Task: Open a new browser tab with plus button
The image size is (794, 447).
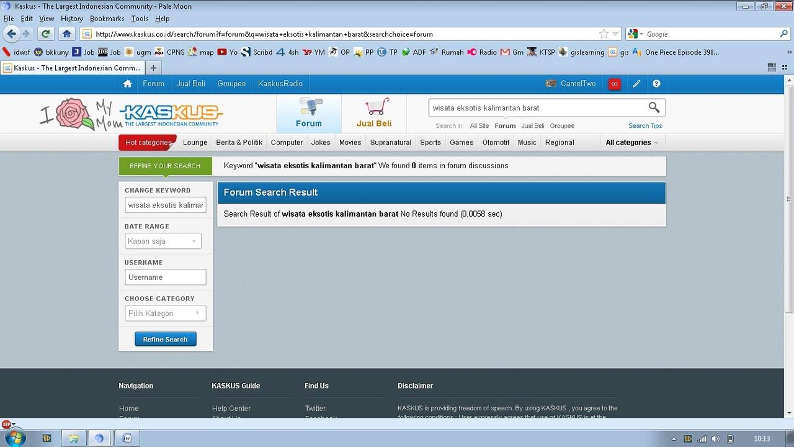Action: [153, 68]
